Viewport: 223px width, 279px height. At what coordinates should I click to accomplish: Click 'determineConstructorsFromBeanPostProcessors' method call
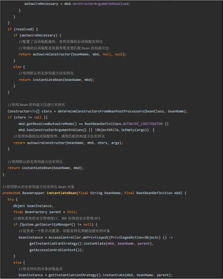point(101,111)
